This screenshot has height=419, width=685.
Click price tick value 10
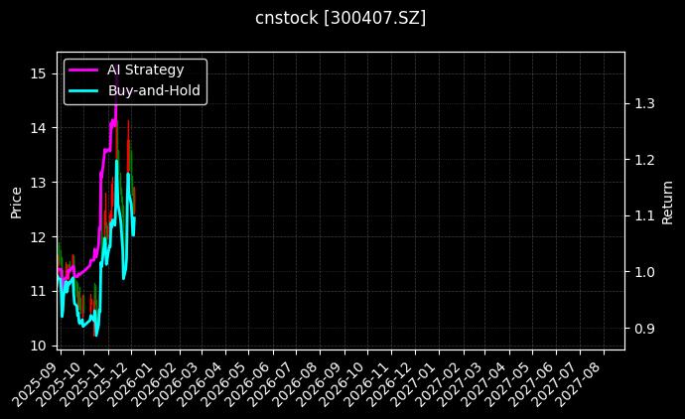tap(39, 346)
